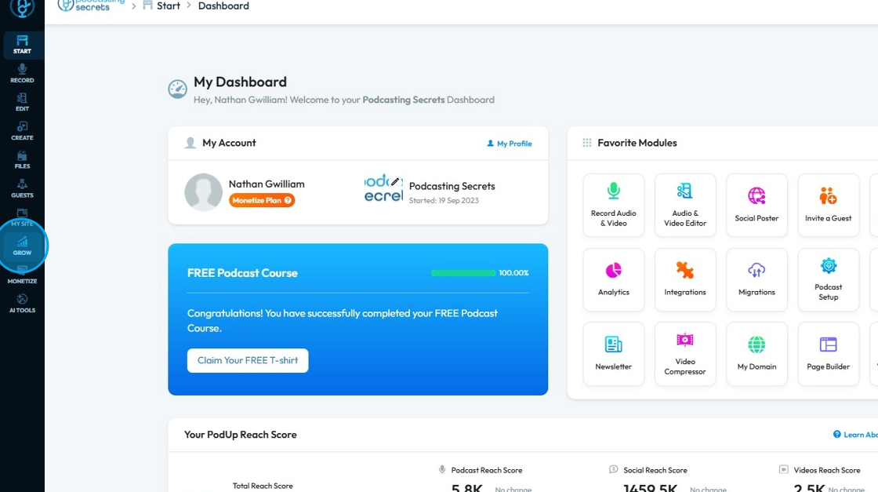This screenshot has height=492, width=878.
Task: Click the Podcasting Secrets podcast logo thumbnail
Action: click(x=383, y=188)
